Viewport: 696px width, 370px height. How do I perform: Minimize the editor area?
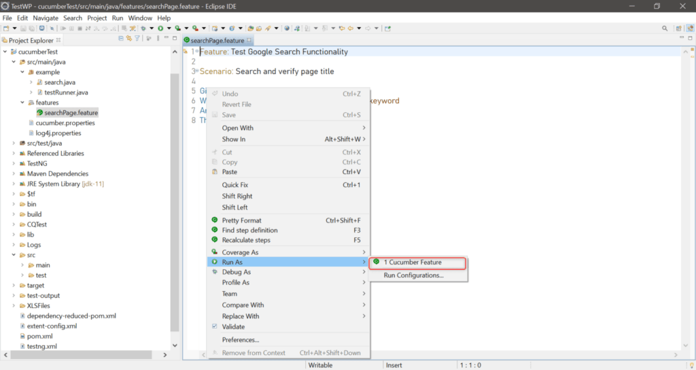pos(682,38)
